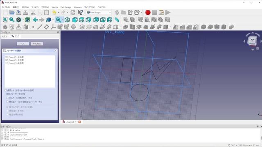Run macro with the play triangle
The image size is (262, 147).
click(168, 13)
